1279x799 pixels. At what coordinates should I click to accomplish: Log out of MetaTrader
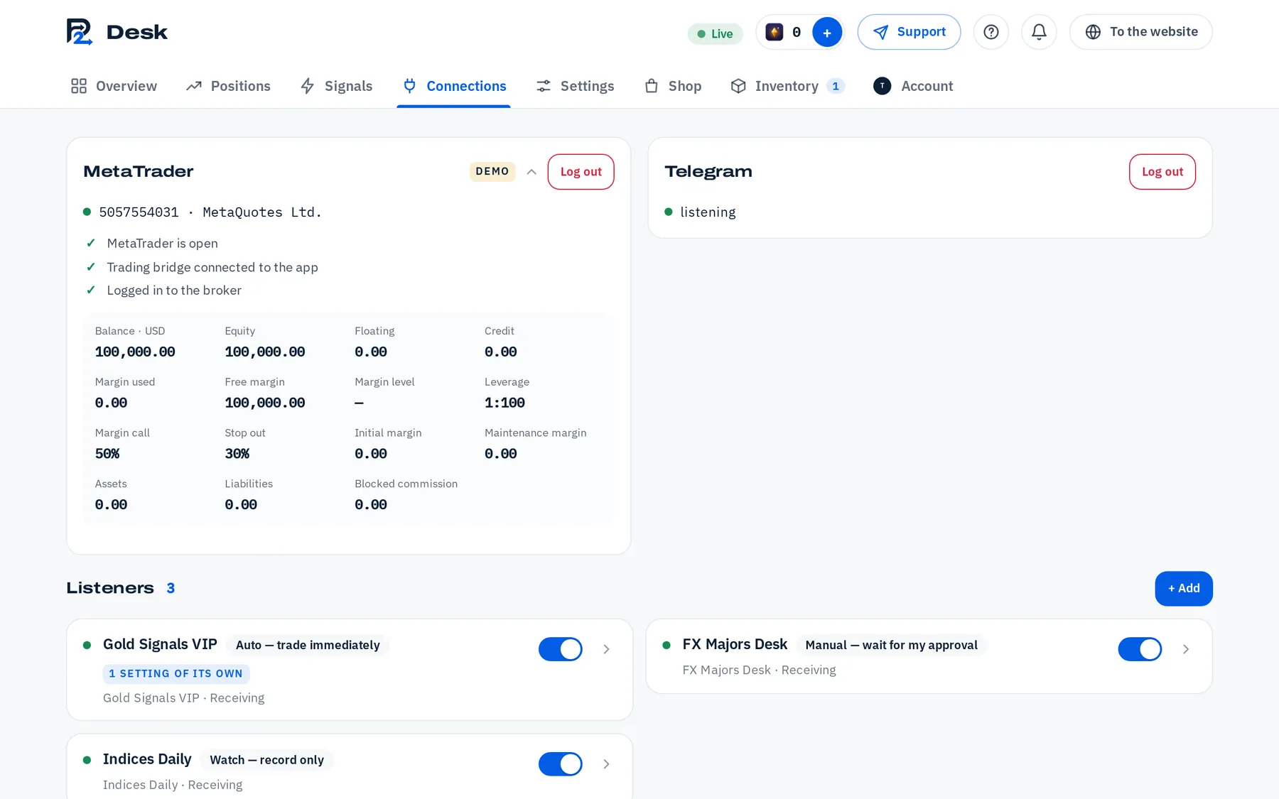[x=581, y=172]
